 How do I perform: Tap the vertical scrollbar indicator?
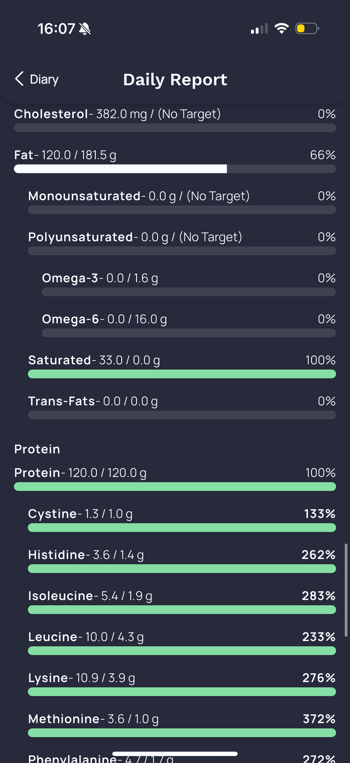pos(346,590)
